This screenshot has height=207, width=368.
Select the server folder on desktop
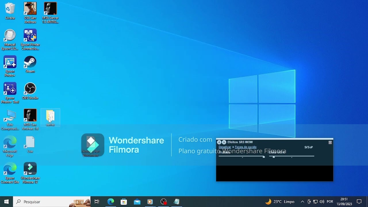pyautogui.click(x=50, y=118)
